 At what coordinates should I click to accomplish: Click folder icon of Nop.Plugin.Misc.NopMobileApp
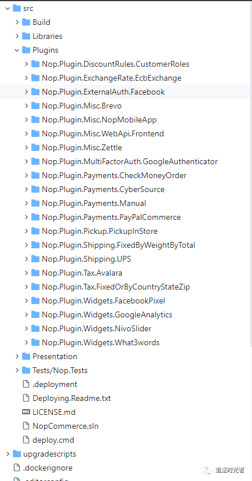36,120
